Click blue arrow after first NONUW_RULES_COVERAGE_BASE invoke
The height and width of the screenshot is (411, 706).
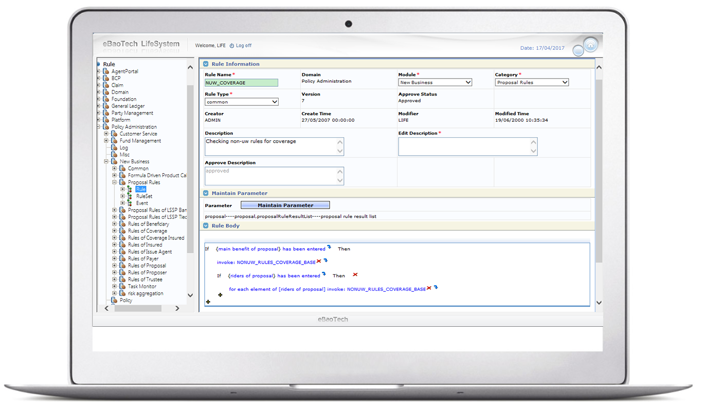(x=325, y=261)
